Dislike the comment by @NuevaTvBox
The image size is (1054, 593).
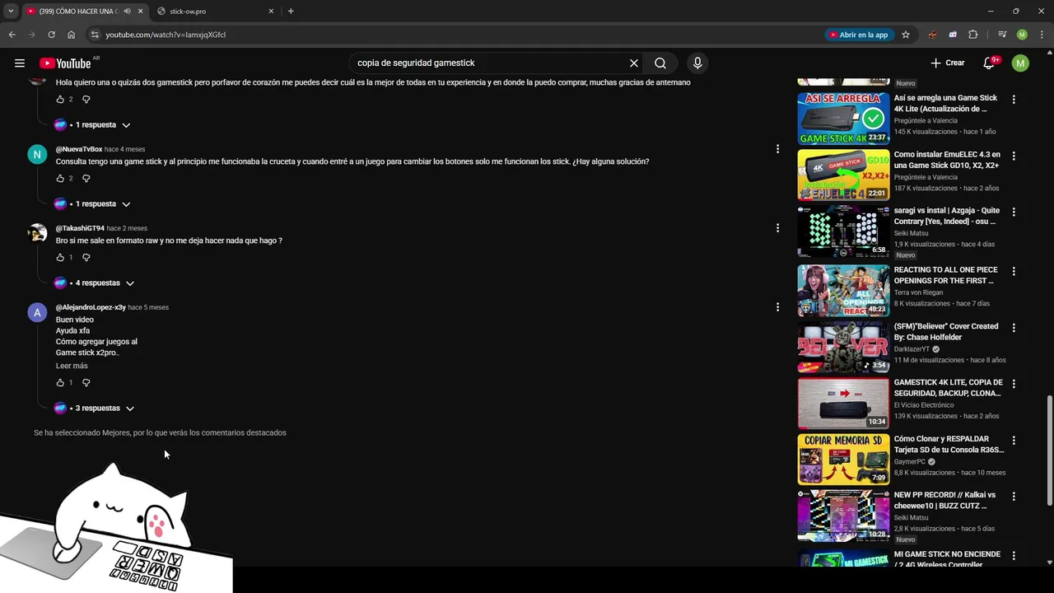click(x=86, y=179)
